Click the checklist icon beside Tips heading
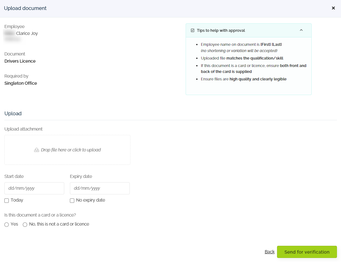This screenshot has width=341, height=262. (x=192, y=31)
